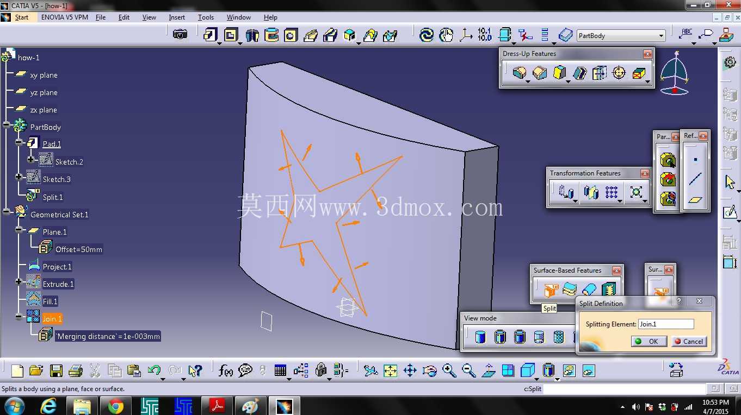
Task: Toggle Swap Visible Space
Action: tap(588, 370)
